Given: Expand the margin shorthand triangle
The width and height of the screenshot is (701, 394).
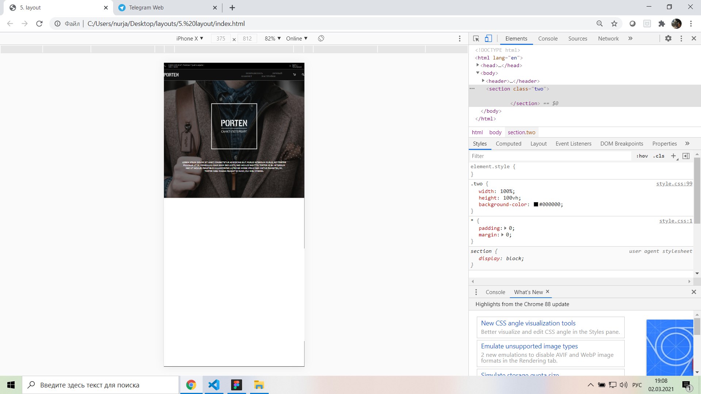Looking at the screenshot, I should (x=502, y=235).
